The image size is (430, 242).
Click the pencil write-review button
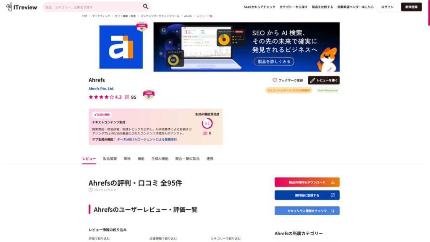click(323, 80)
